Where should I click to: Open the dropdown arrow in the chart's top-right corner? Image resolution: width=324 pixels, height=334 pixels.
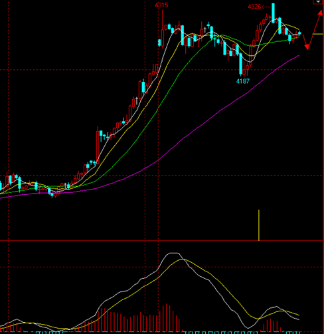coord(318,2)
